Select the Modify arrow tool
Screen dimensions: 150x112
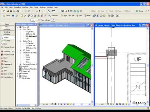tap(5, 38)
